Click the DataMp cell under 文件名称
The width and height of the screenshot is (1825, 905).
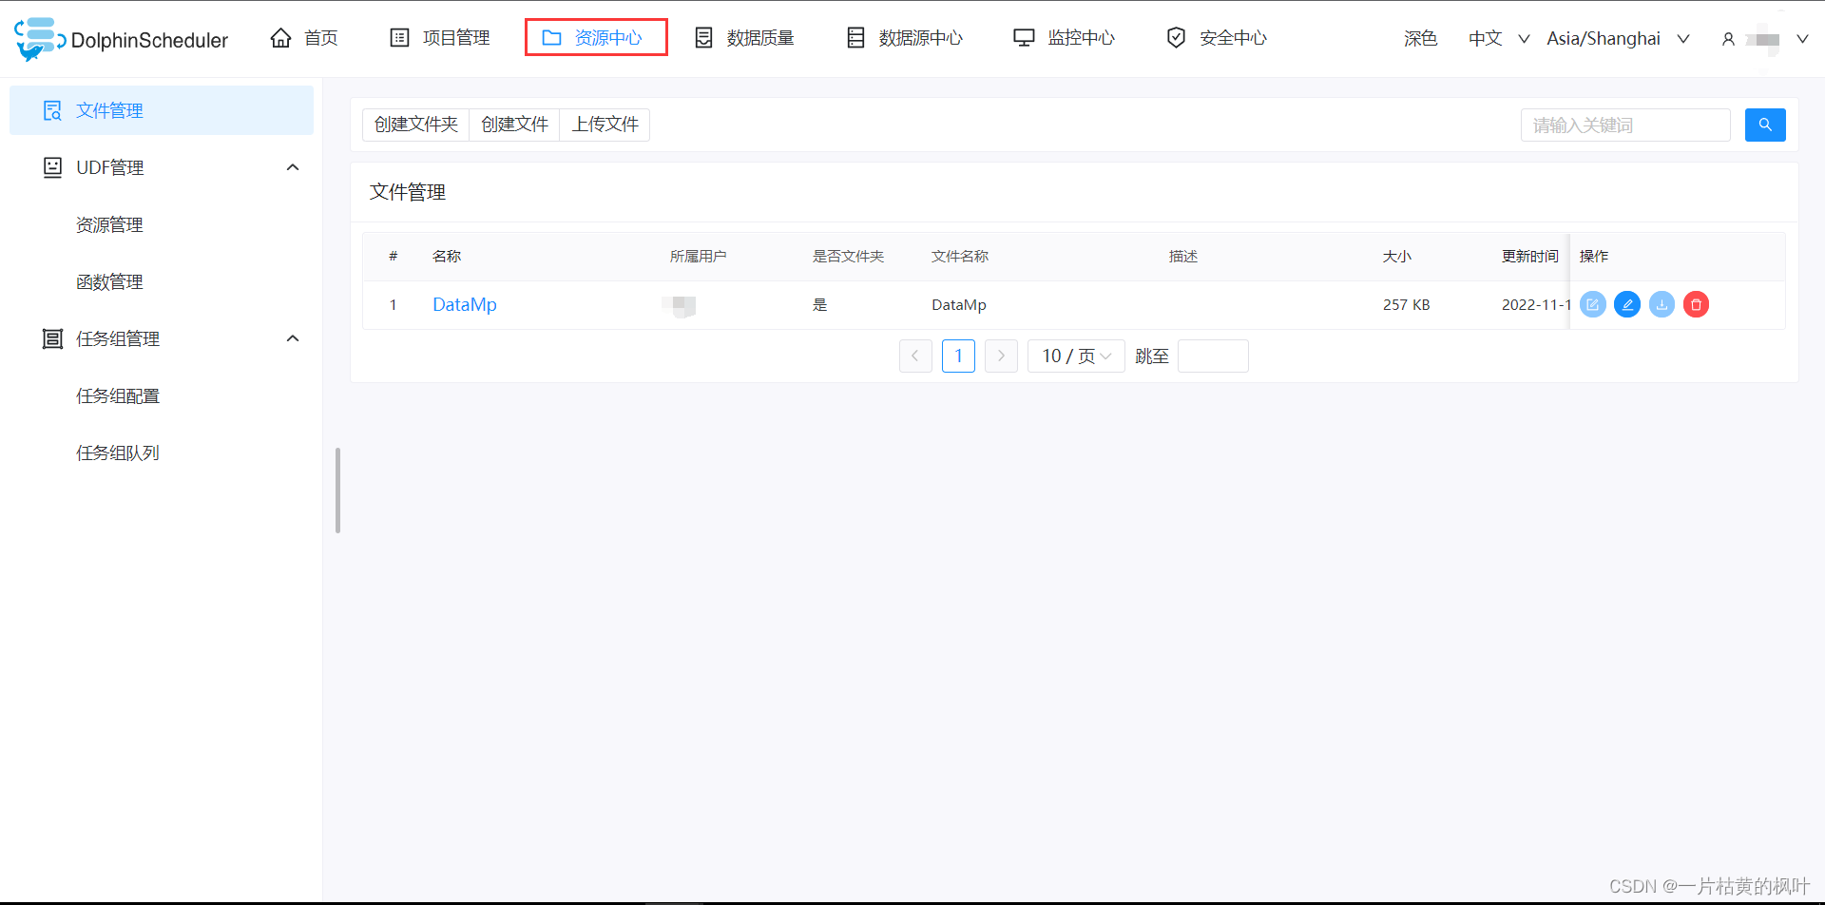959,304
